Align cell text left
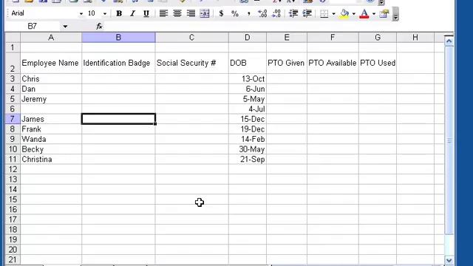This screenshot has height=266, width=473. pos(163,13)
